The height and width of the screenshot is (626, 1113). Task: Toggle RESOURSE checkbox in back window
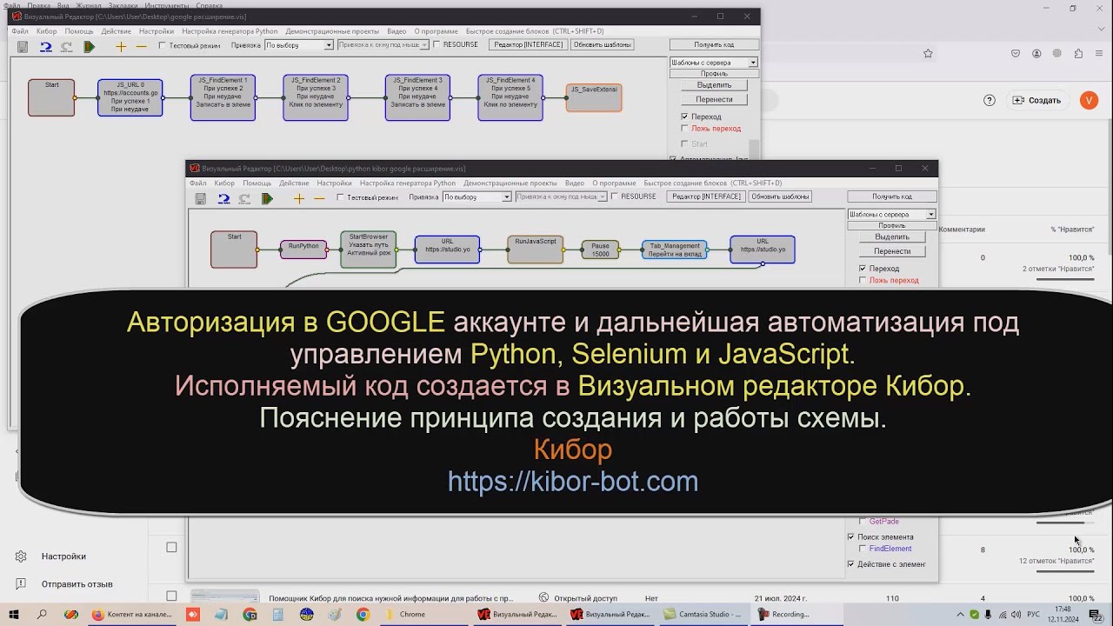pyautogui.click(x=437, y=44)
